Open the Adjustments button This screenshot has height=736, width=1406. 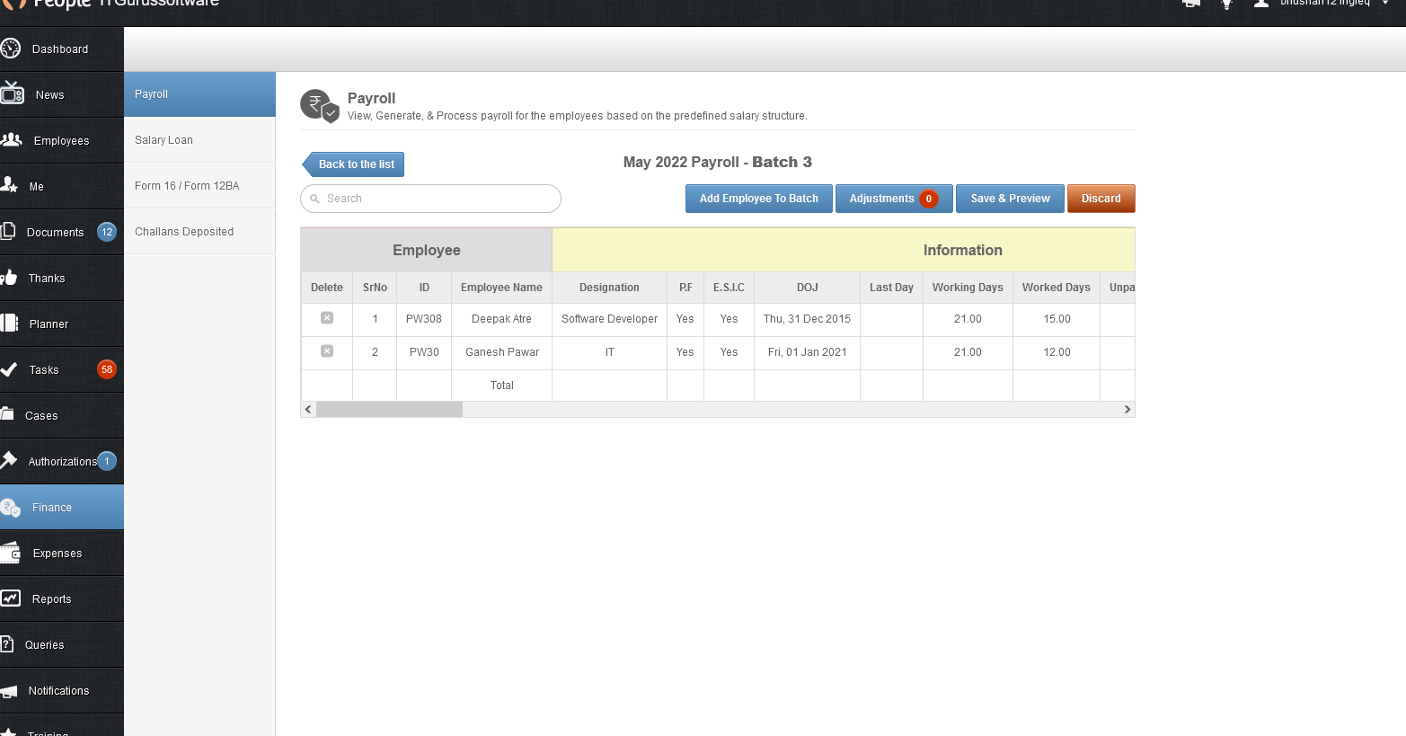pos(894,199)
